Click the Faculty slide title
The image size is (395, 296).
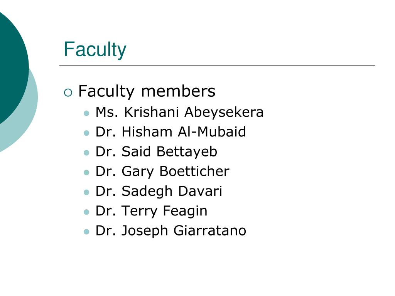[95, 50]
